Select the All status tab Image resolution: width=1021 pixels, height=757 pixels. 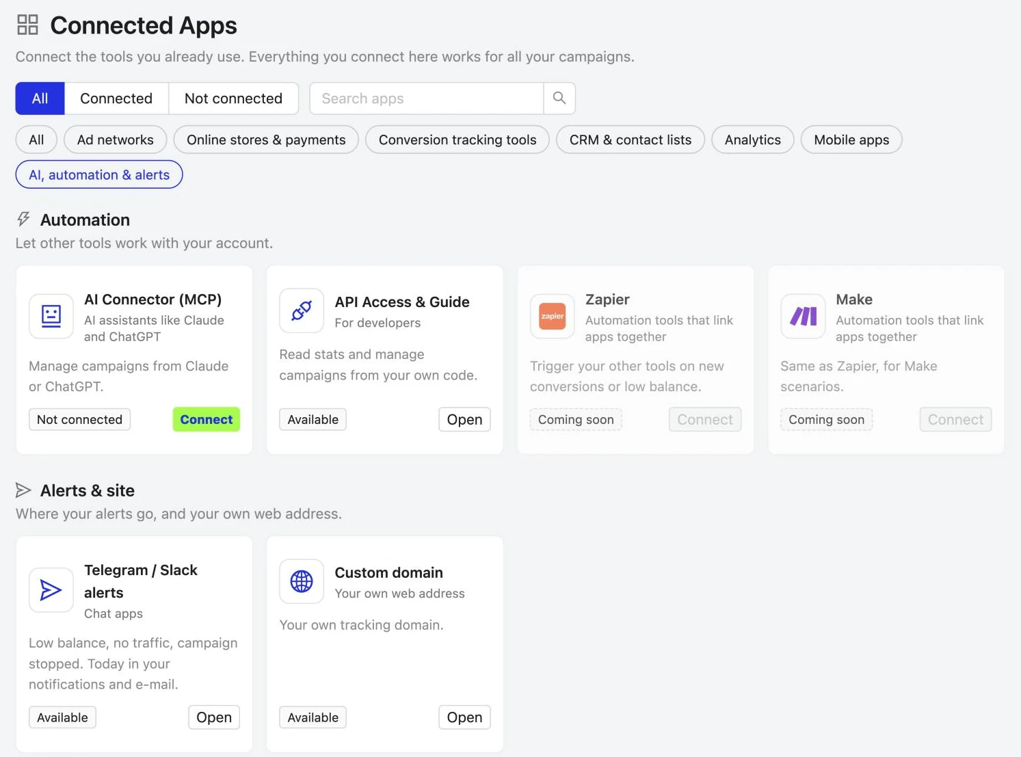(40, 98)
